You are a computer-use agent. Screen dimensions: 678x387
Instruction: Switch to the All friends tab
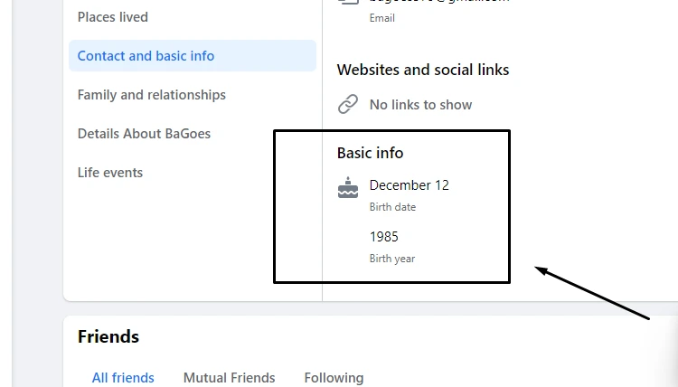pyautogui.click(x=123, y=377)
